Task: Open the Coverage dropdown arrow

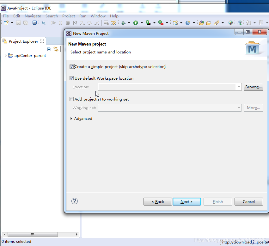Action: pyautogui.click(x=154, y=23)
